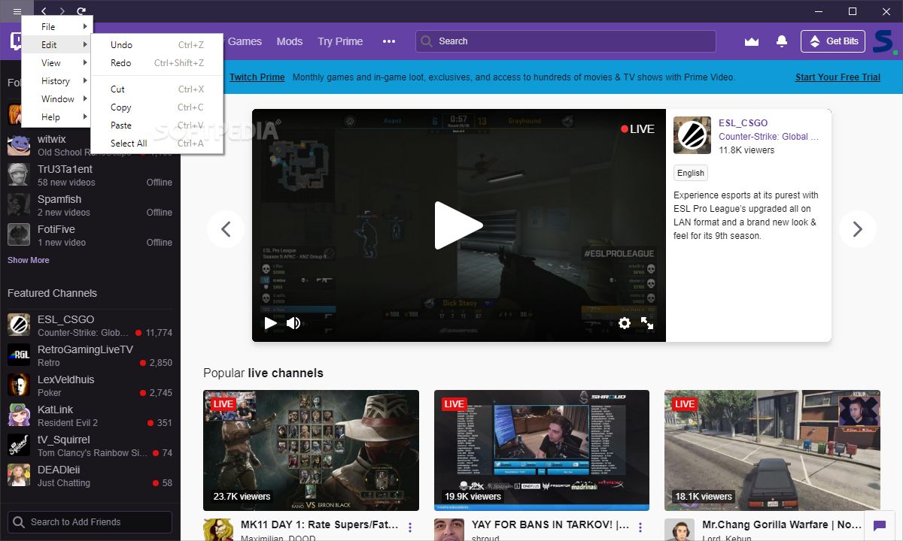This screenshot has height=541, width=903.
Task: Choose Redo from Edit submenu
Action: pos(157,63)
